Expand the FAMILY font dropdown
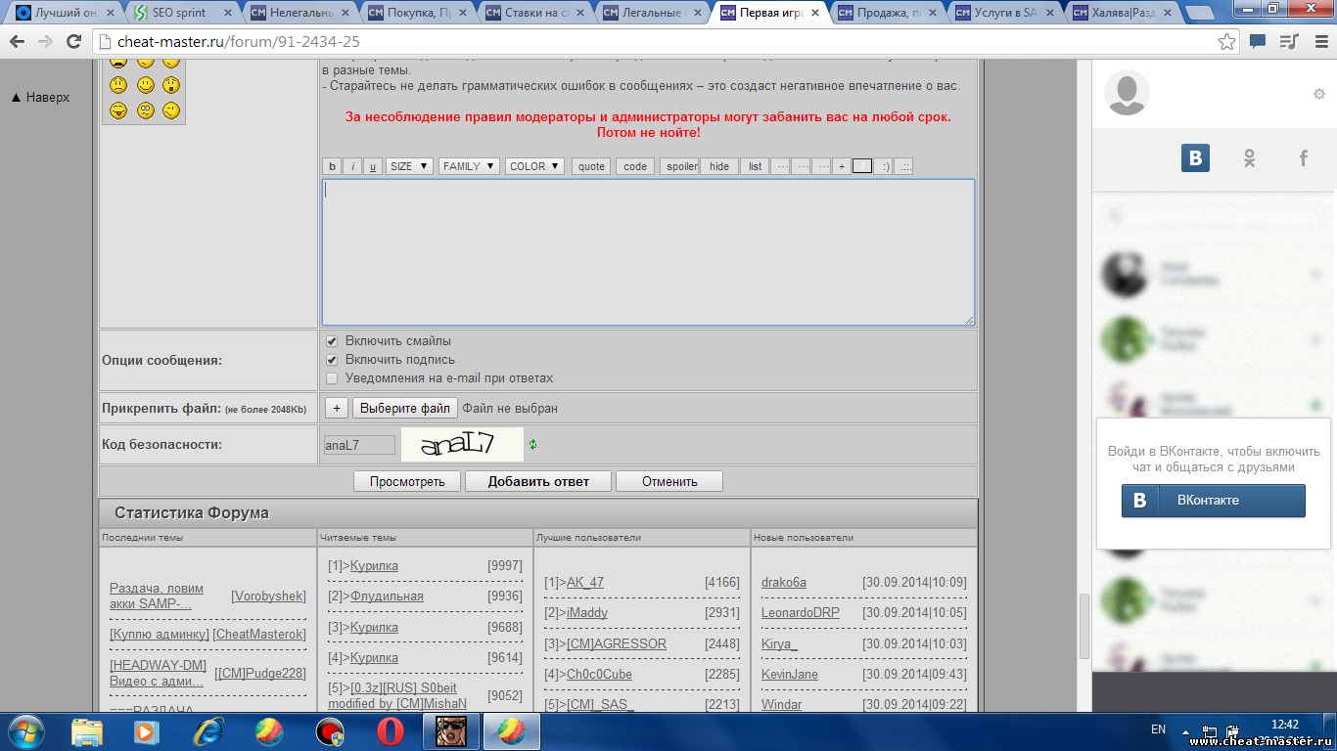Viewport: 1337px width, 751px height. click(469, 166)
